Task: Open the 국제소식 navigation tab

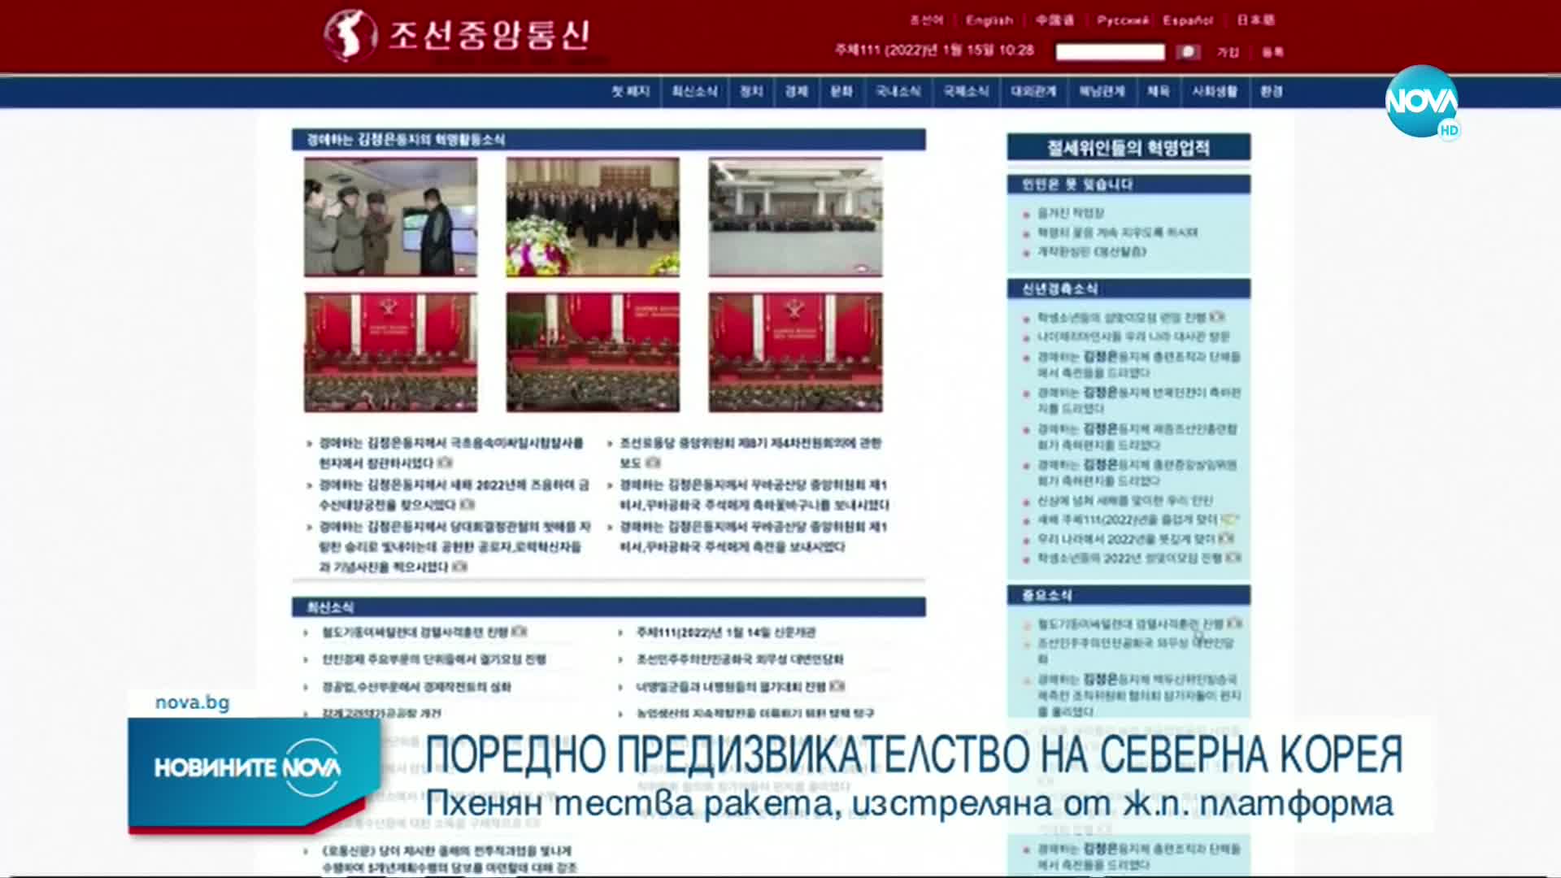Action: 966,92
